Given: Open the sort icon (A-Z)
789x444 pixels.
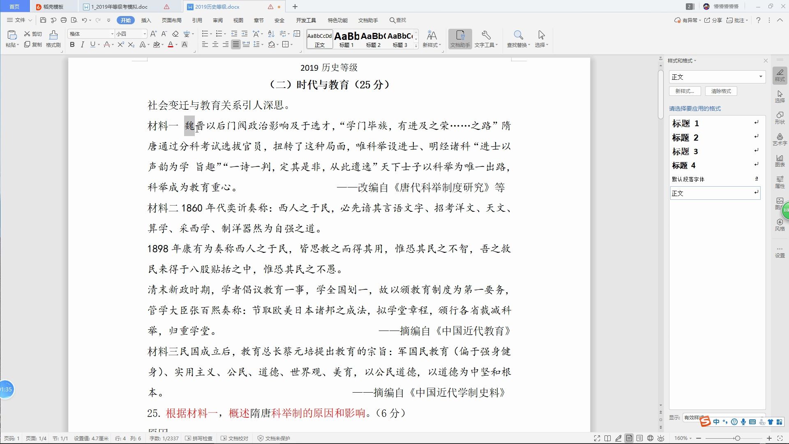Looking at the screenshot, I should pyautogui.click(x=271, y=34).
